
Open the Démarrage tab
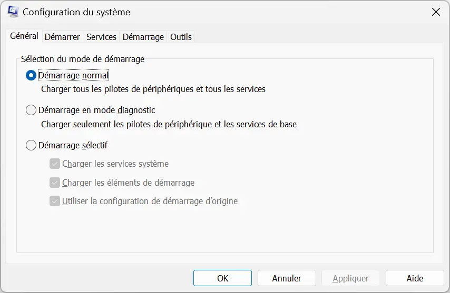click(143, 37)
